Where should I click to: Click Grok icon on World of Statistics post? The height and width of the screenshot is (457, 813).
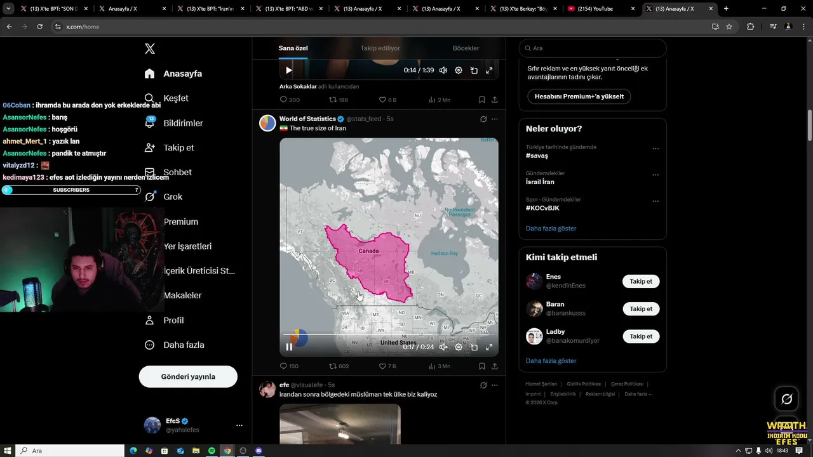pos(483,119)
